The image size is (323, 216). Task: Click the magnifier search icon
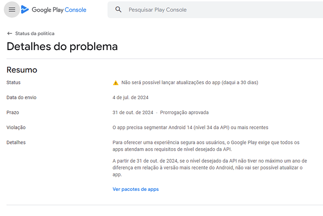point(118,10)
